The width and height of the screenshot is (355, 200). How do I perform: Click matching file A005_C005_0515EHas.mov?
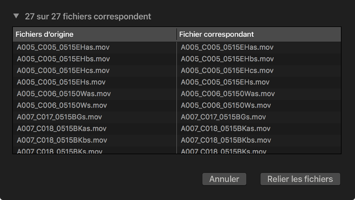(227, 47)
